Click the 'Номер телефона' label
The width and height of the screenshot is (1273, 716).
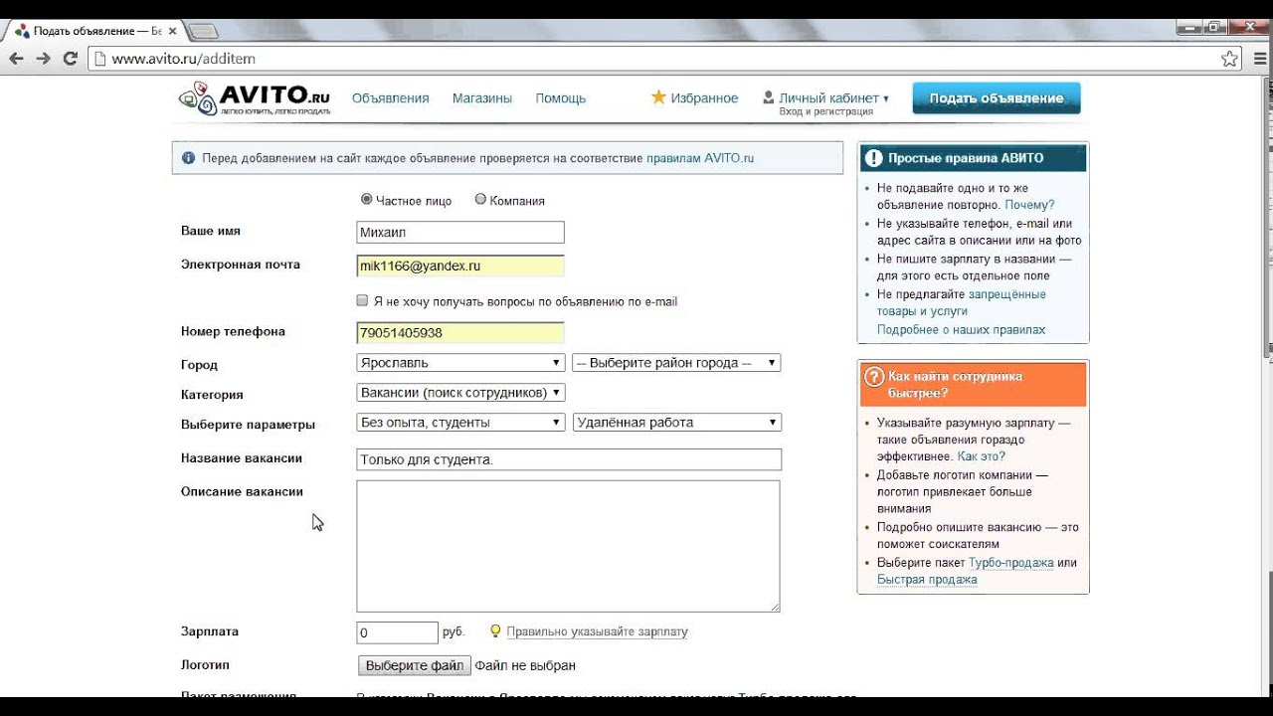233,331
